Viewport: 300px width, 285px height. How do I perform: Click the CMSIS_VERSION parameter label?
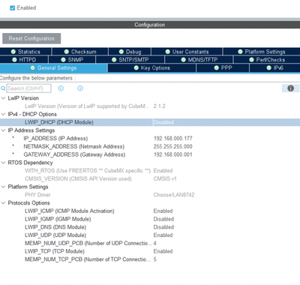[x=78, y=178]
